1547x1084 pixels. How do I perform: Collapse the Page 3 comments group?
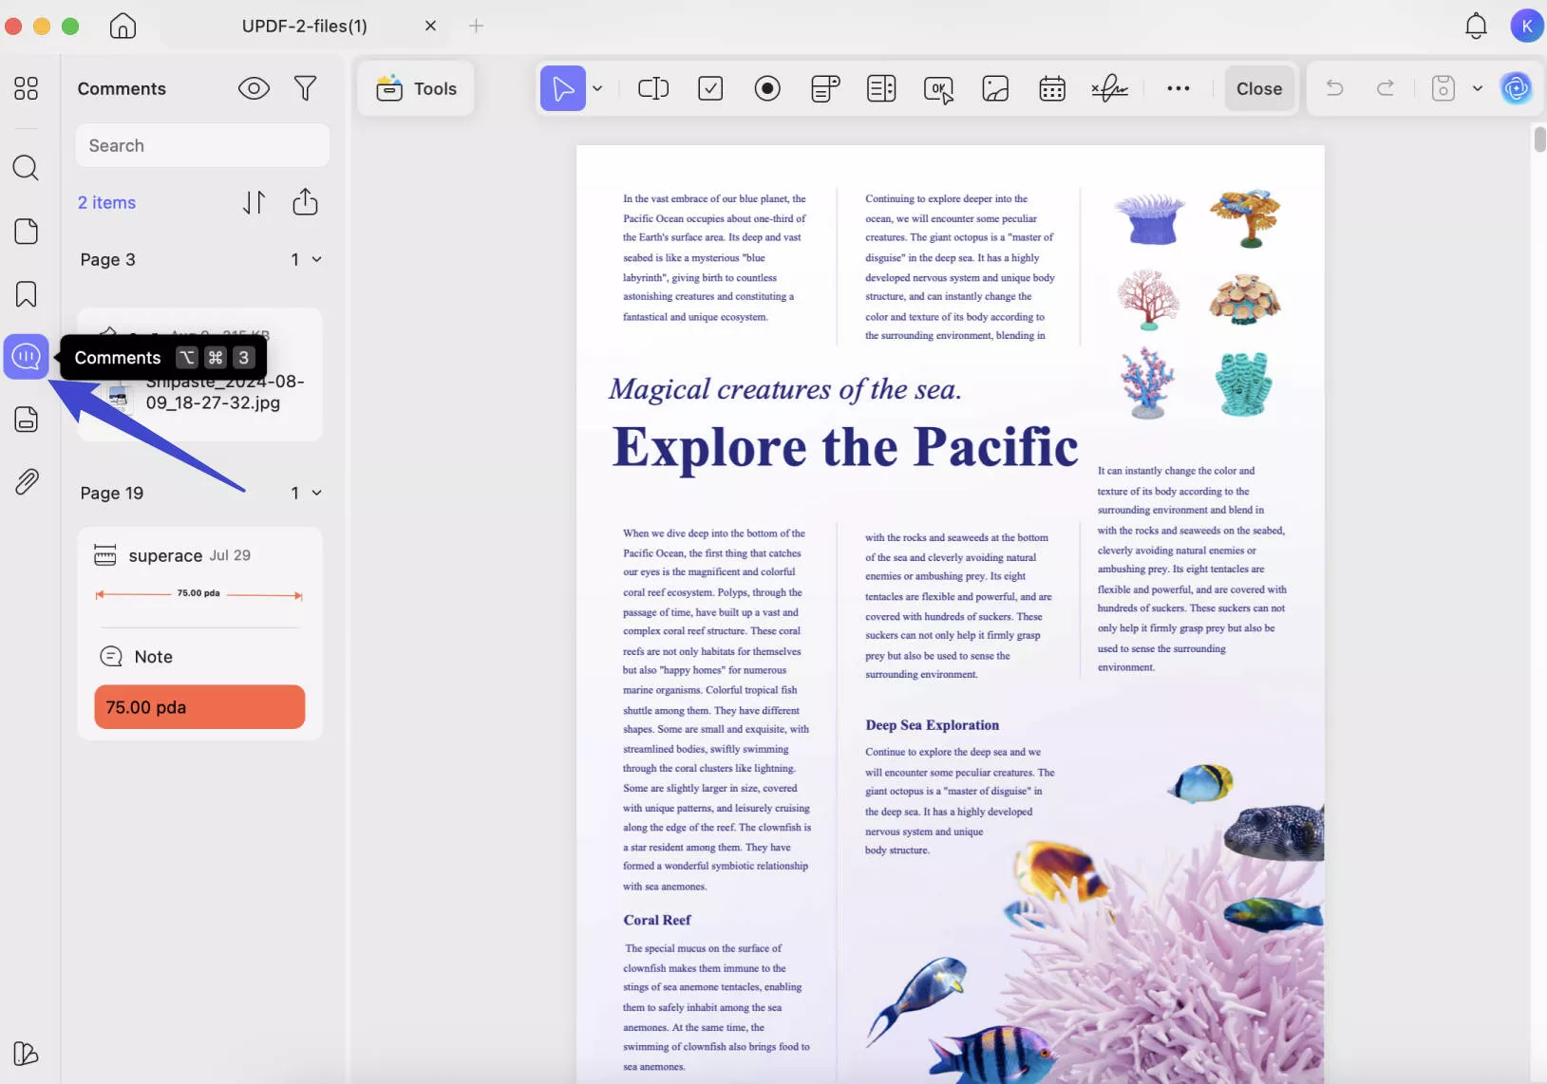pos(317,259)
